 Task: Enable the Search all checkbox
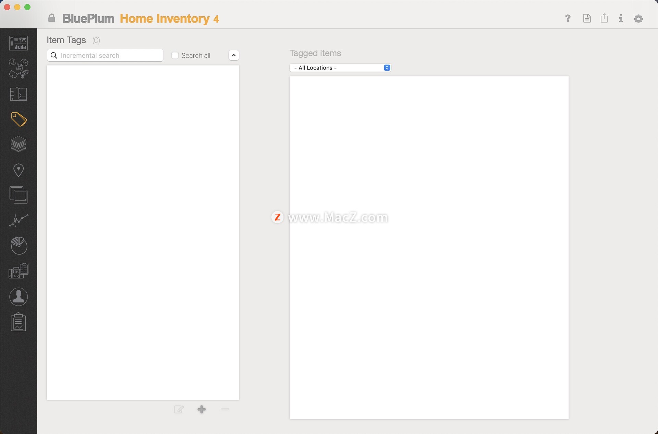pos(175,55)
